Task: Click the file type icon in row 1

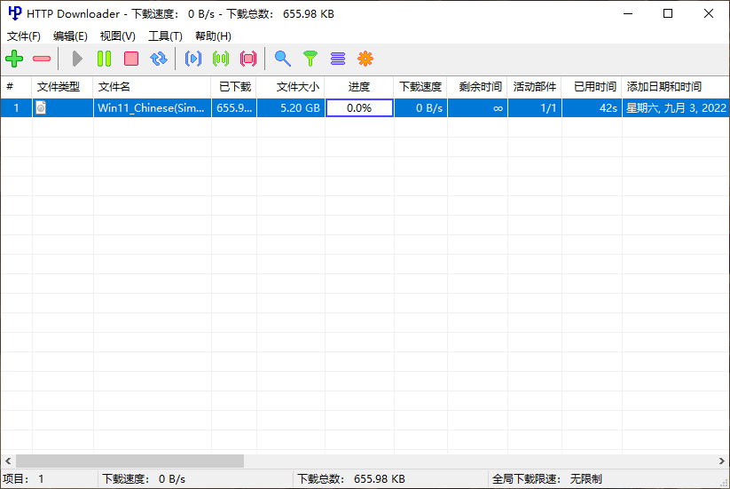Action: point(41,107)
